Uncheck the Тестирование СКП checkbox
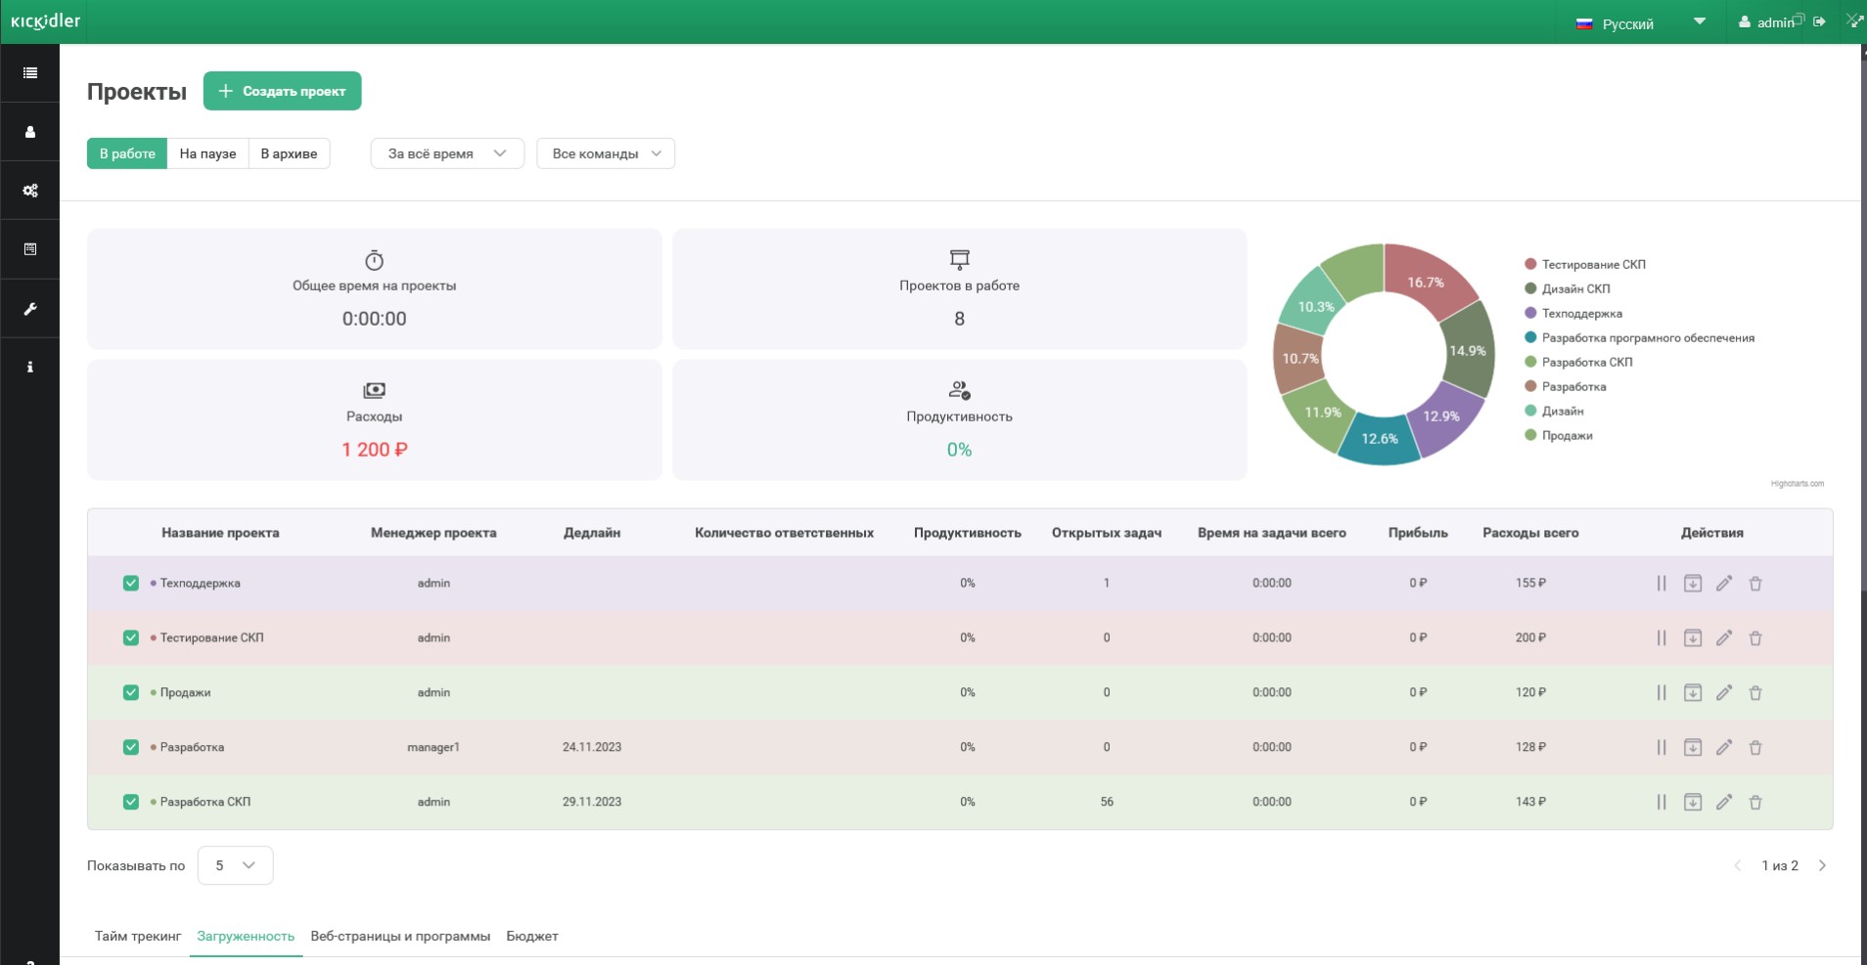The height and width of the screenshot is (965, 1867). (130, 637)
